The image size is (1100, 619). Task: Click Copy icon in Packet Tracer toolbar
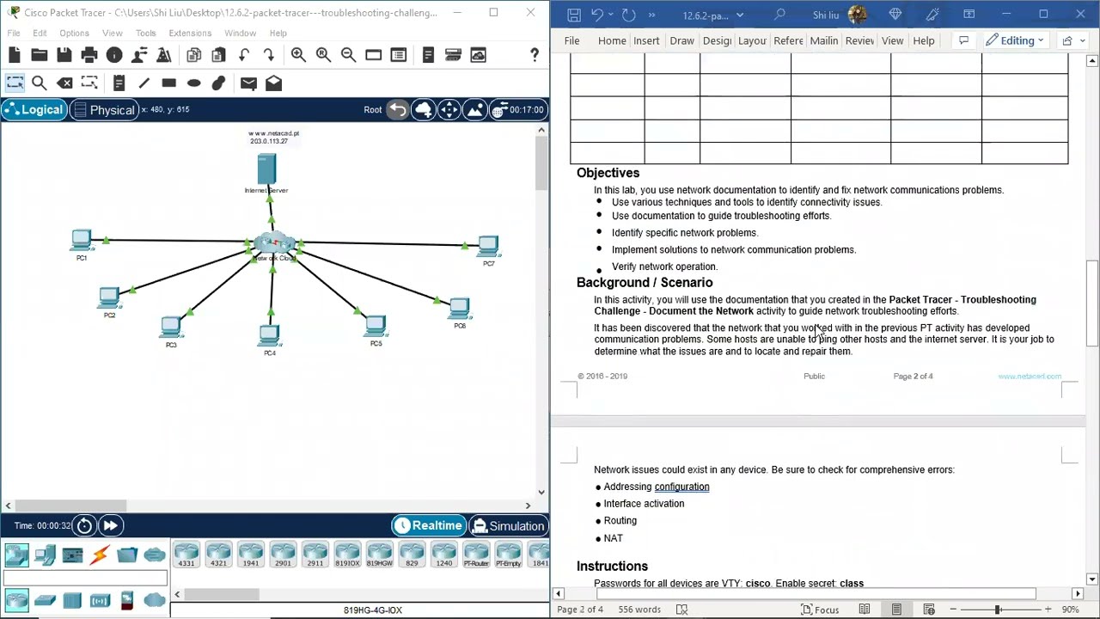click(x=193, y=55)
